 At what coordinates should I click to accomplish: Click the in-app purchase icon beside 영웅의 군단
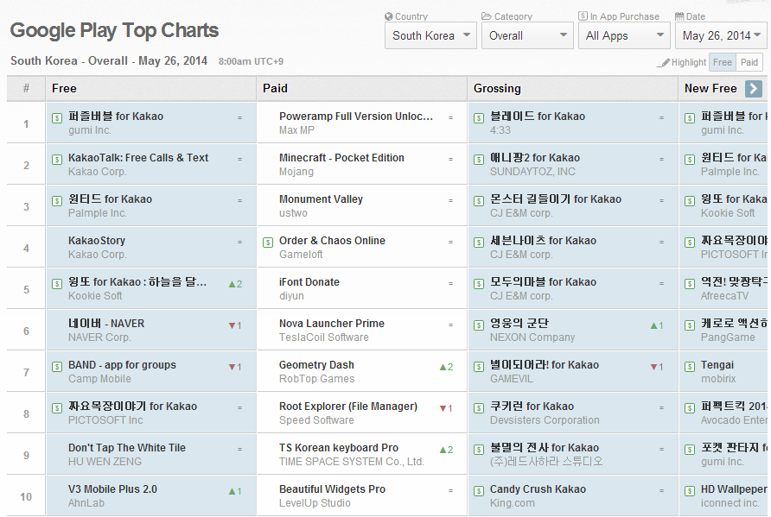[x=479, y=325]
